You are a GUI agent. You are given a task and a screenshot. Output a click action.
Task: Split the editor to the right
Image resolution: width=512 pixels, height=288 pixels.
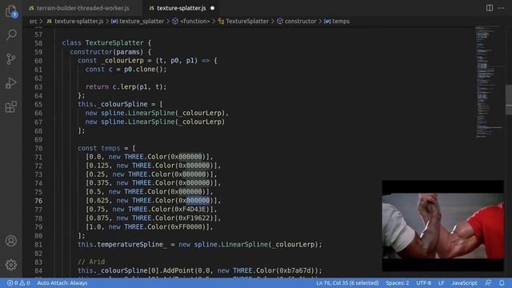click(489, 8)
